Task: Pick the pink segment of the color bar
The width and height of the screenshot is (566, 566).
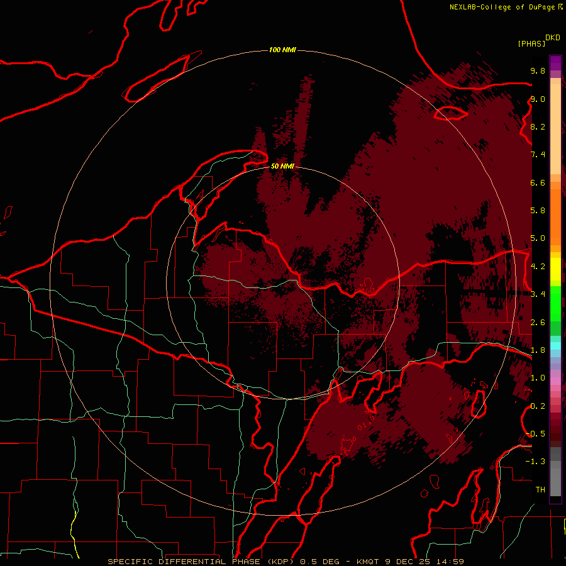Action: pyautogui.click(x=555, y=381)
